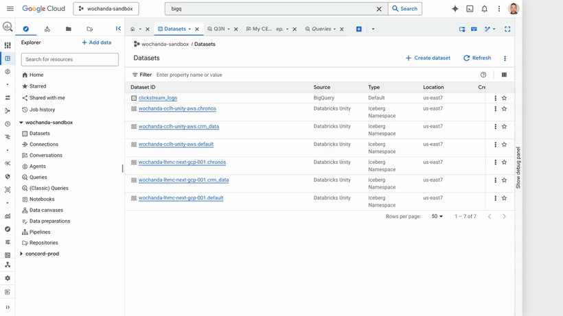Viewport: 563px width, 316px height.
Task: Open actions menu for wochanda-cclh-unity-aws.crm_data row
Action: (496, 127)
